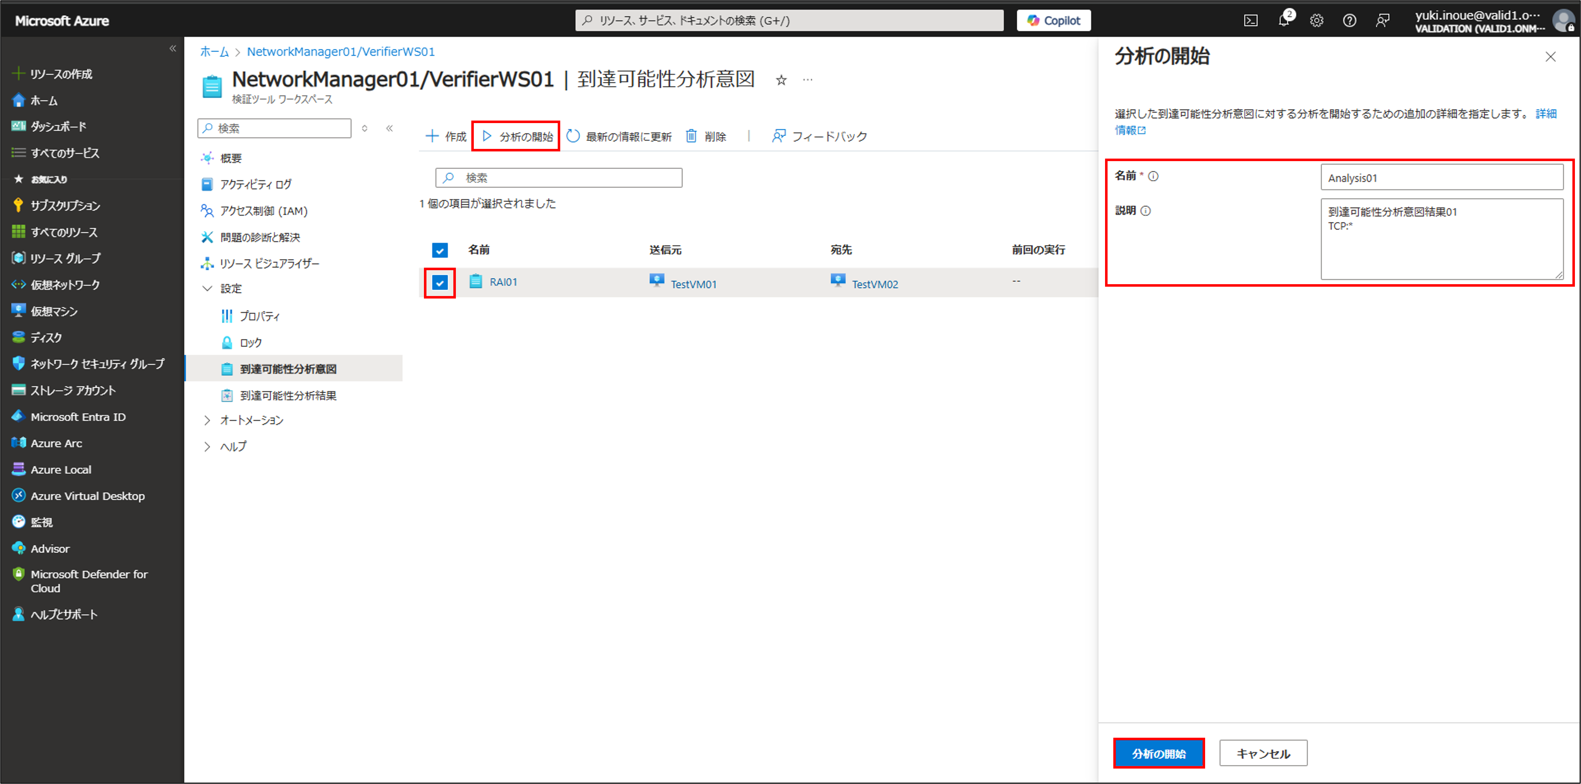Click the blue 分析の開始 button
The width and height of the screenshot is (1581, 784).
click(1158, 753)
